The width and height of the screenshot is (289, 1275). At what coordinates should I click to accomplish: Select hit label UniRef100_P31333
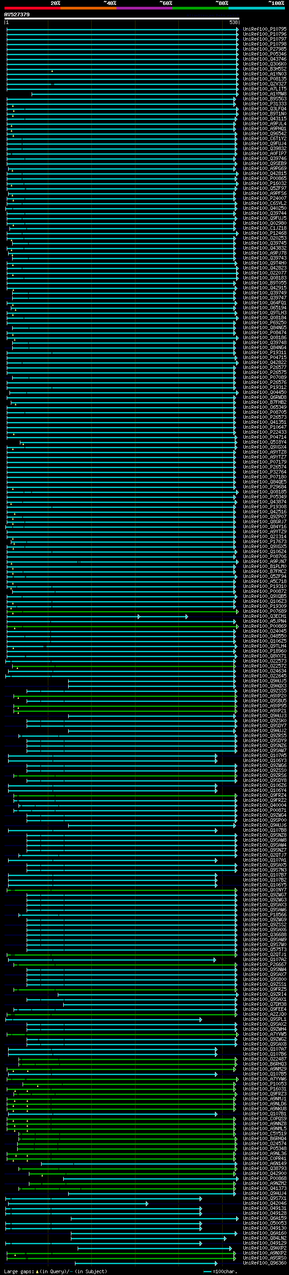pyautogui.click(x=265, y=104)
